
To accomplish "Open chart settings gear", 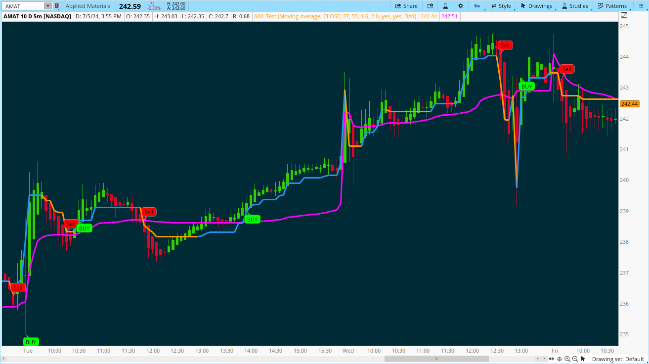I will (461, 6).
